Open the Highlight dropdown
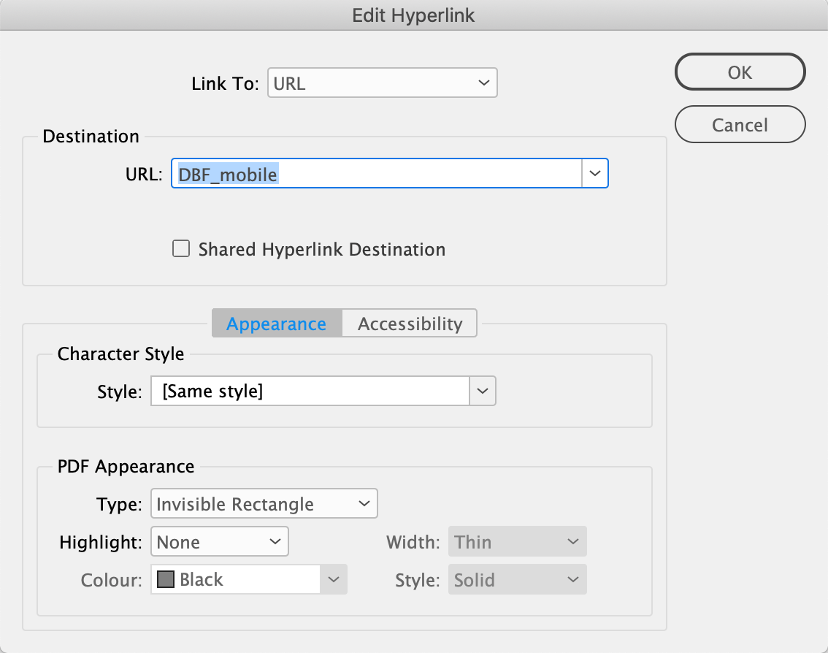This screenshot has height=653, width=828. pos(219,542)
